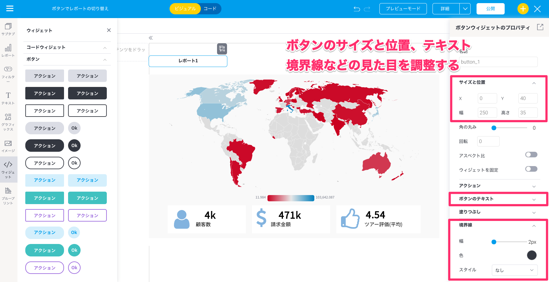Open the レポート sidebar panel
This screenshot has height=282, width=549.
8,50
